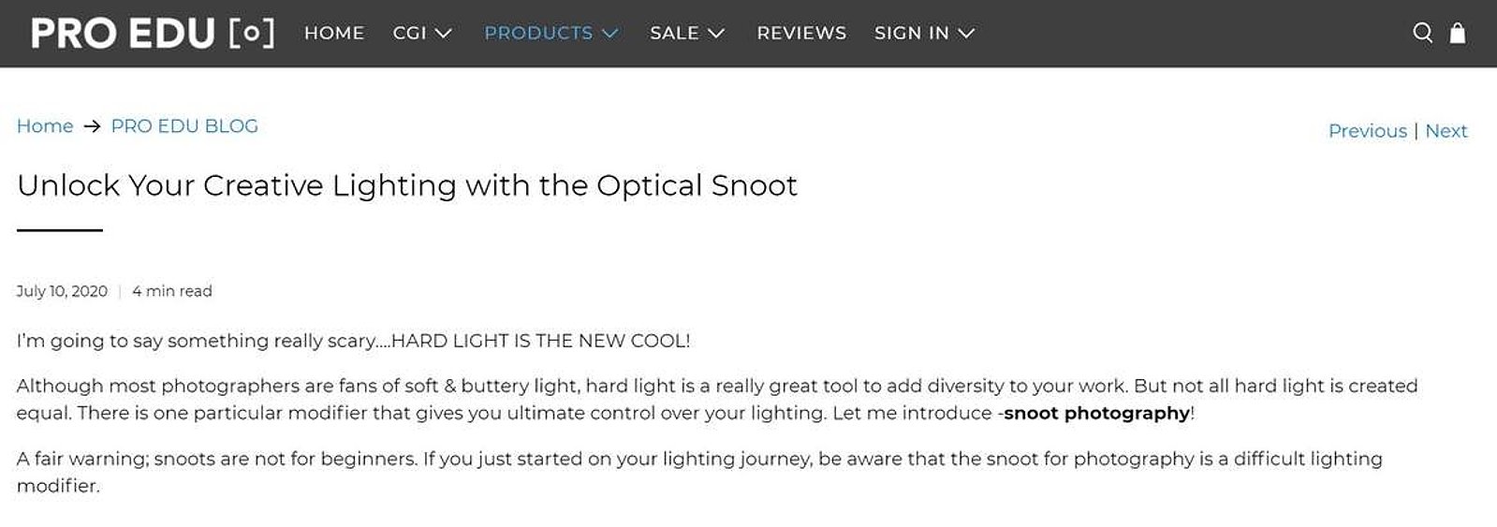Click the bold snoot photography text

pyautogui.click(x=1096, y=413)
